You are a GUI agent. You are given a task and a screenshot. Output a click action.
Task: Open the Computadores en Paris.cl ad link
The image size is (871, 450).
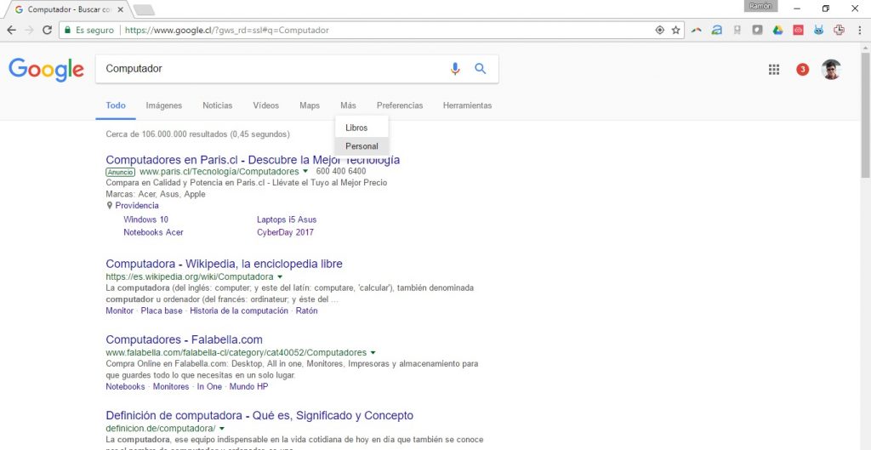[253, 160]
